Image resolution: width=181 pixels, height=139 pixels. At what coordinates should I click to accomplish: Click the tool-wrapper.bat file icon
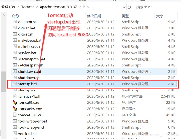click(x=15, y=121)
